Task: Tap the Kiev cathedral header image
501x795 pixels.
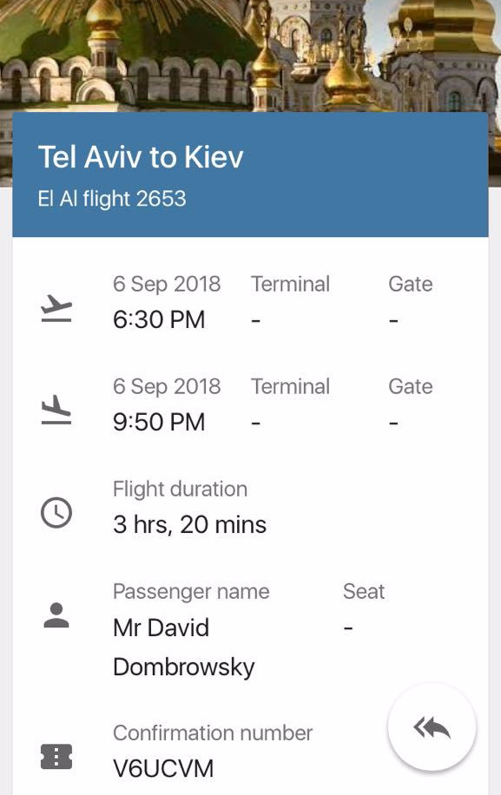Action: coord(250,56)
